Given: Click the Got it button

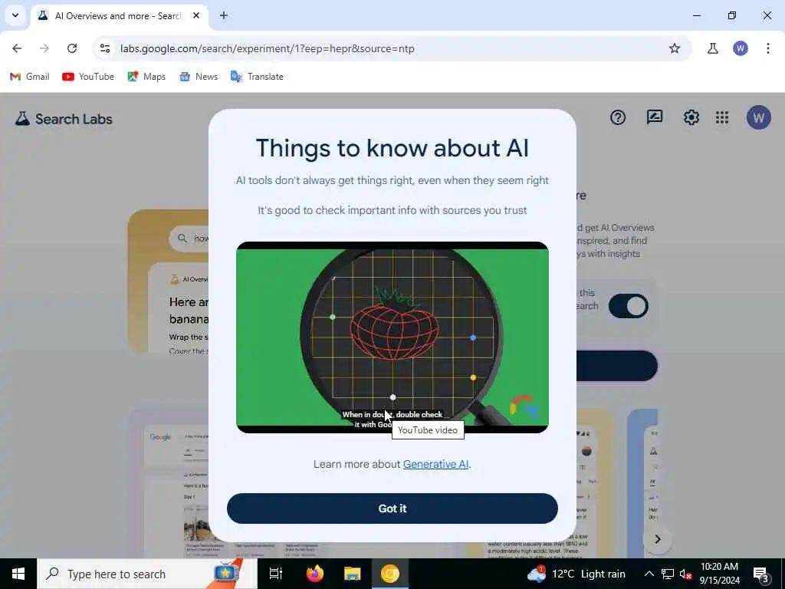Looking at the screenshot, I should pos(392,508).
